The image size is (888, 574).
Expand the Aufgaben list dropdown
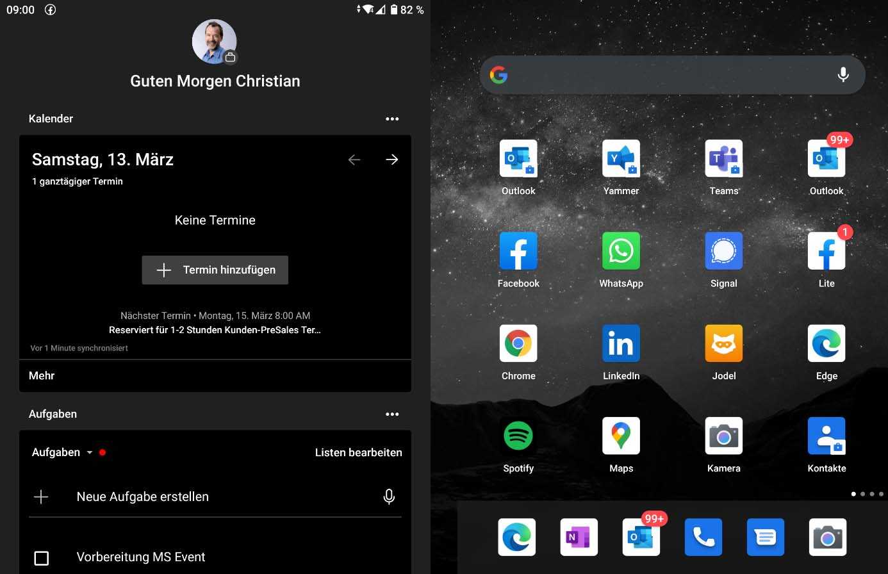click(x=63, y=452)
